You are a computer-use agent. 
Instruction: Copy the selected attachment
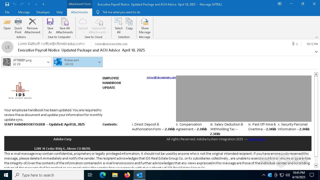point(129,24)
